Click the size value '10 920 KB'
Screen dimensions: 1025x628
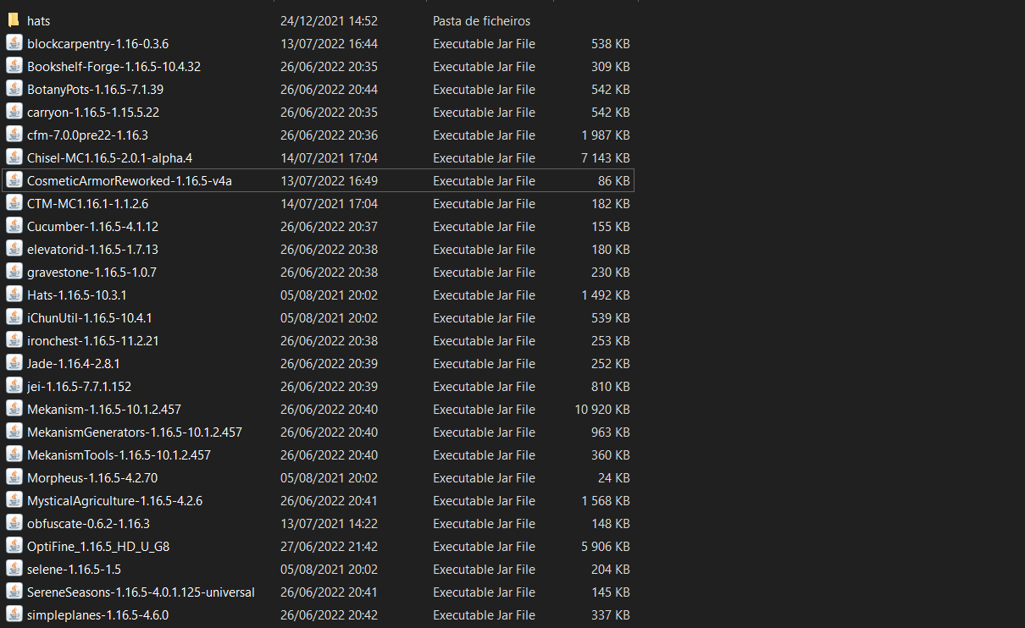tap(602, 409)
